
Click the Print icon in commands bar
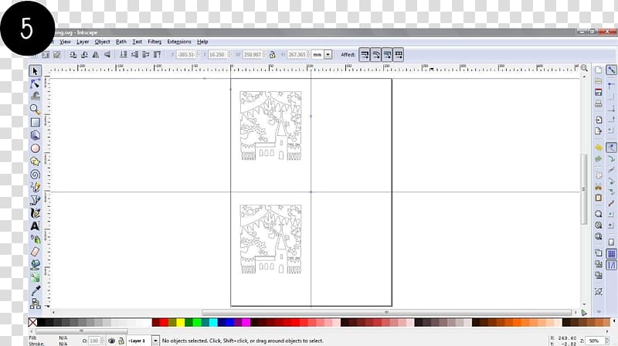pyautogui.click(x=599, y=103)
